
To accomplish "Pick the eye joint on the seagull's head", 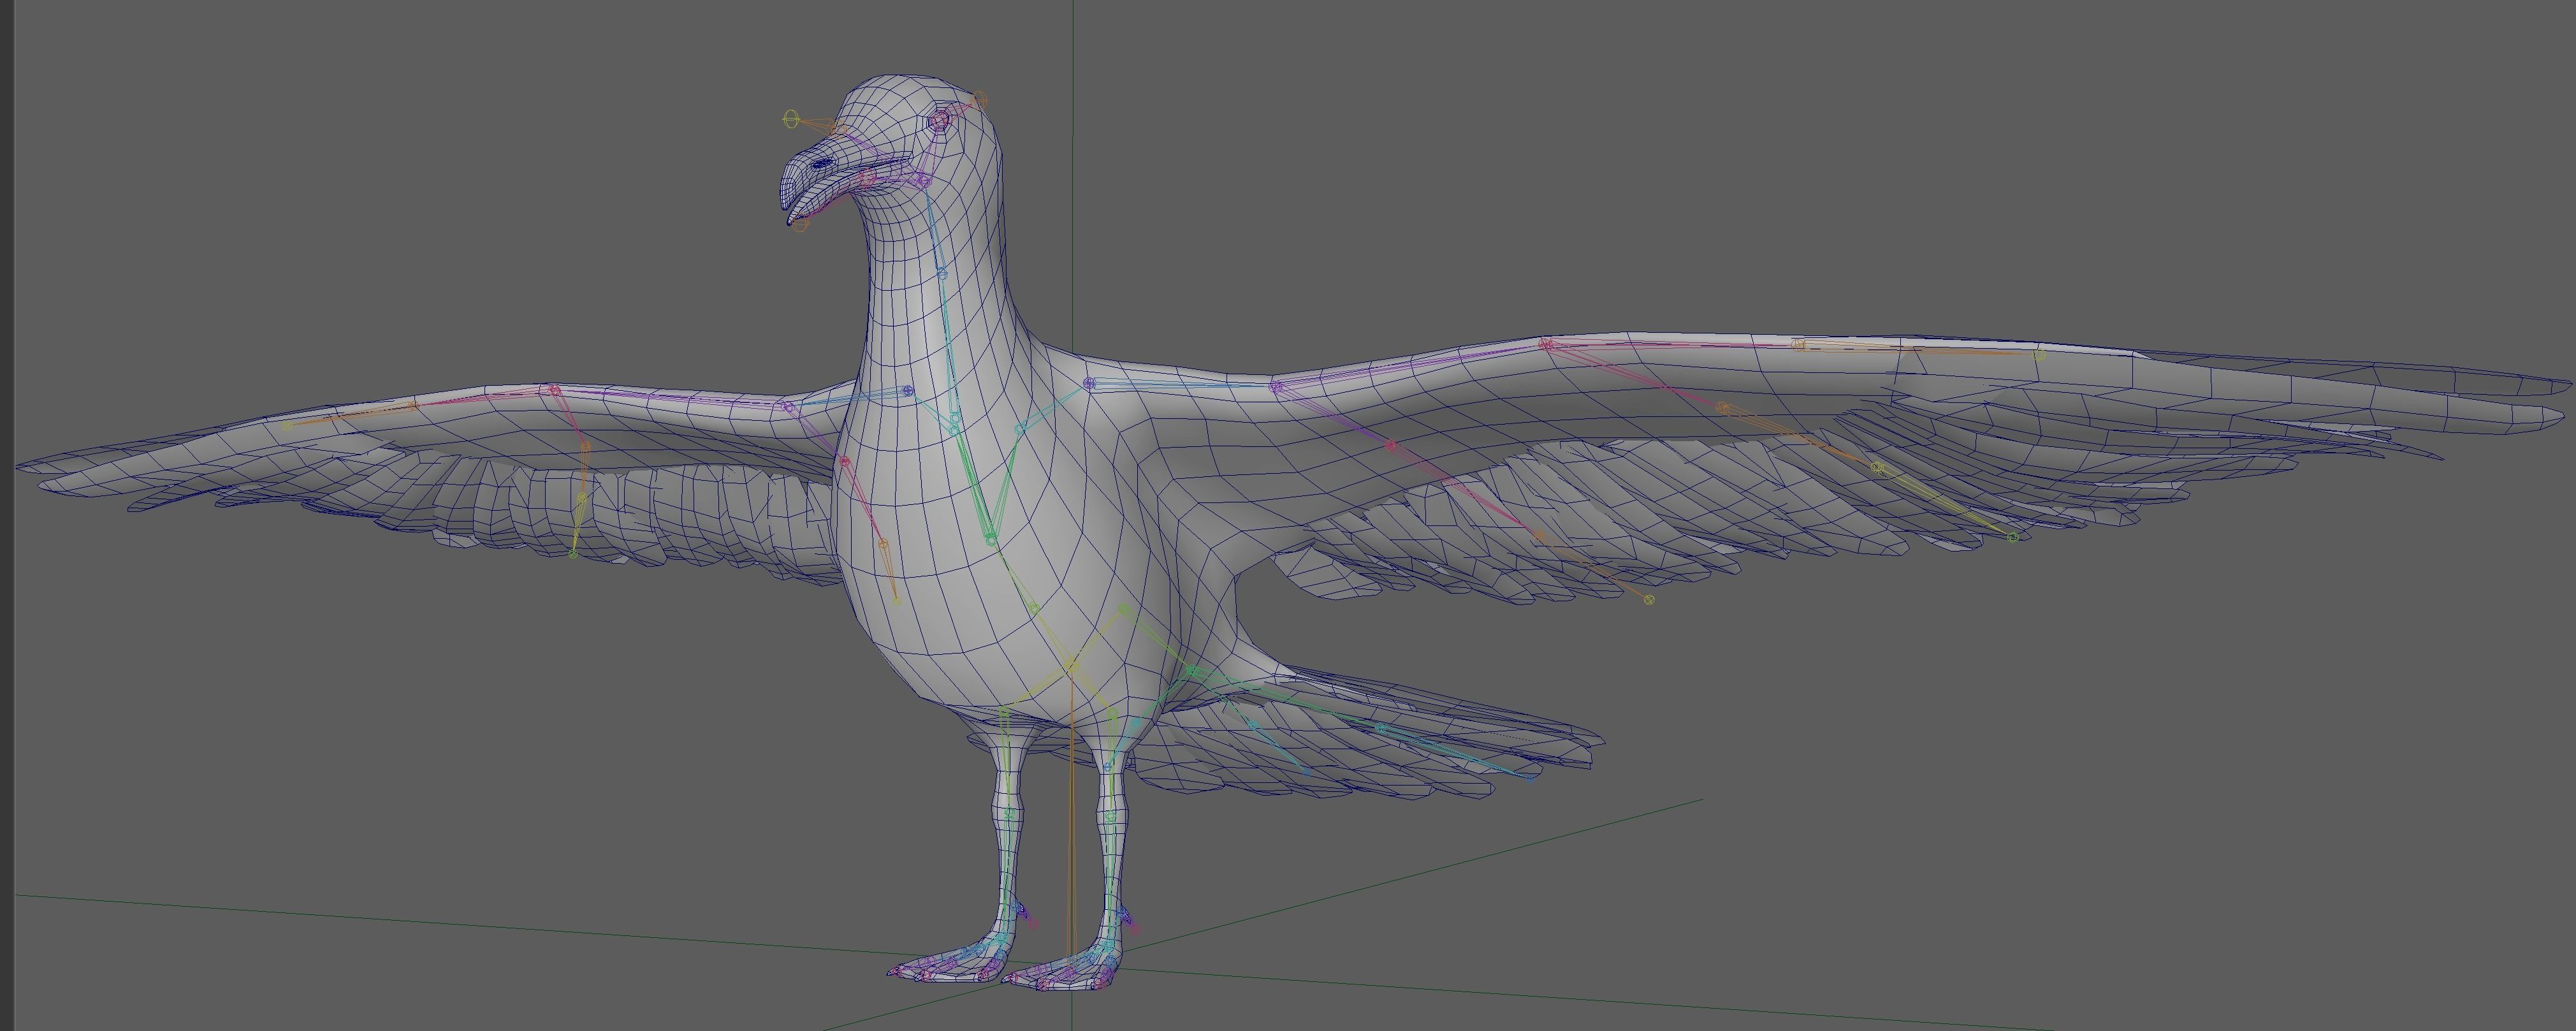I will (x=939, y=121).
